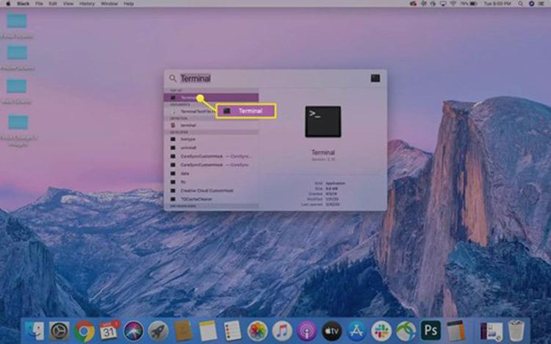Open the Terminal top hit result
The height and width of the screenshot is (344, 551).
(x=211, y=98)
